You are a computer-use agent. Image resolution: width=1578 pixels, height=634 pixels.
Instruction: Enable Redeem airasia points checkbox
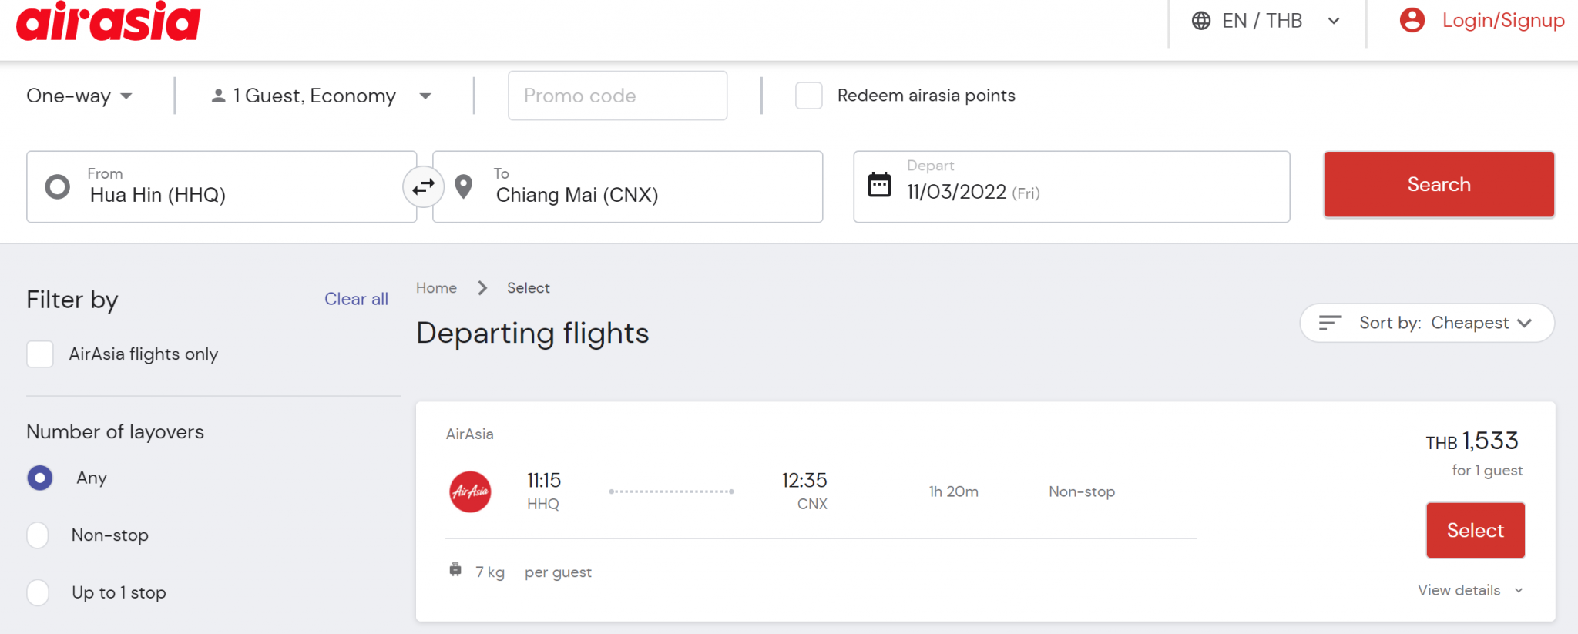click(x=808, y=96)
